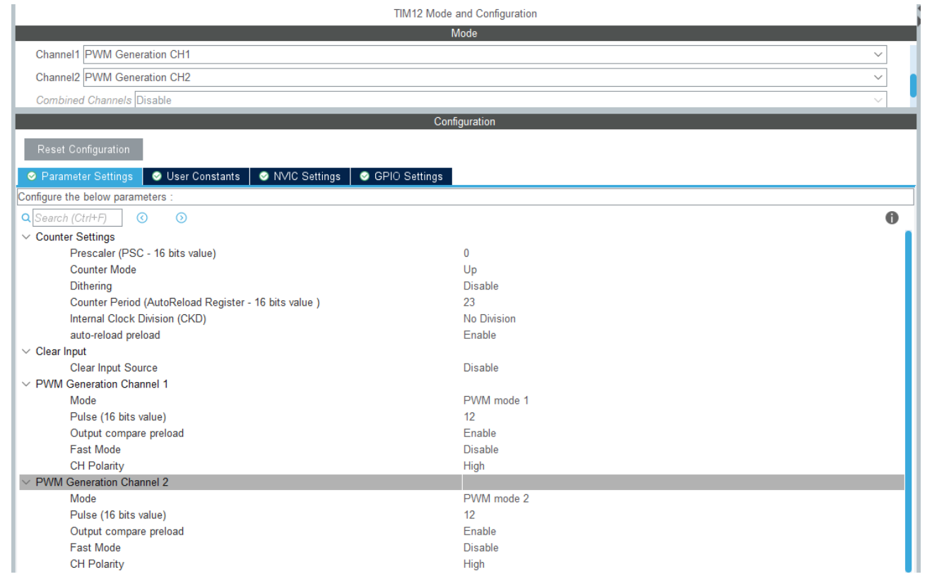This screenshot has height=579, width=932.
Task: Open the Combined Channels dropdown
Action: click(878, 100)
